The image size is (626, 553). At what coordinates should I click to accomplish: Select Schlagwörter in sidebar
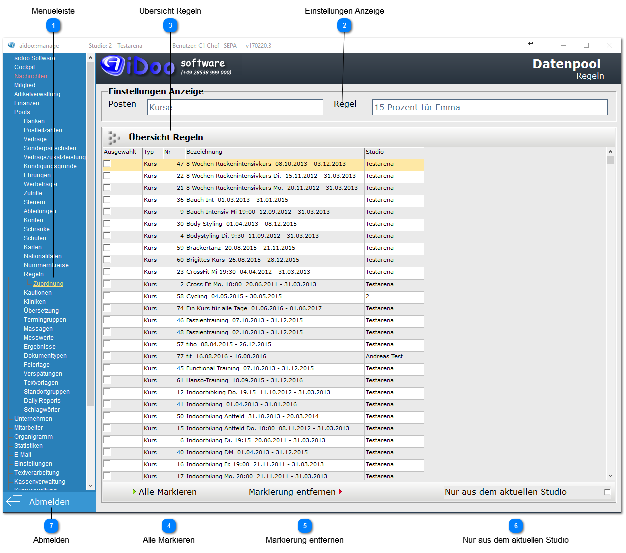pos(42,410)
